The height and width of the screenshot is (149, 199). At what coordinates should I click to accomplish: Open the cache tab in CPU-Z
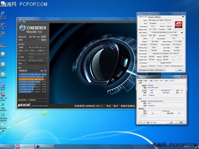pyautogui.click(x=146, y=81)
